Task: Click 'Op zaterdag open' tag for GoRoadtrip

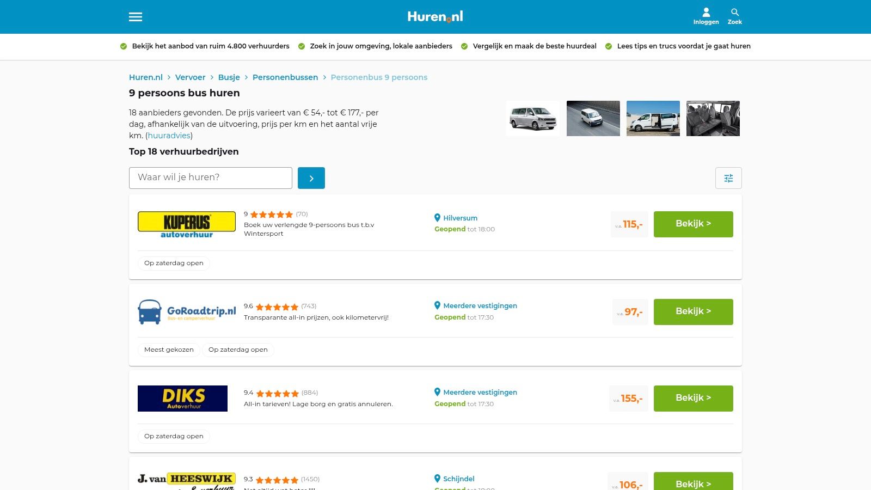Action: coord(238,350)
